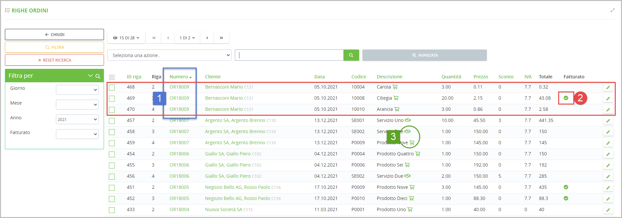The height and width of the screenshot is (218, 622).
Task: Click the invoiced checkmark on row 451
Action: point(566,187)
